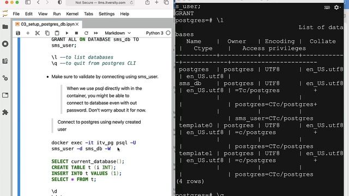349x196 pixels.
Task: Click the '\l --to list databases' line
Action: tap(82, 57)
